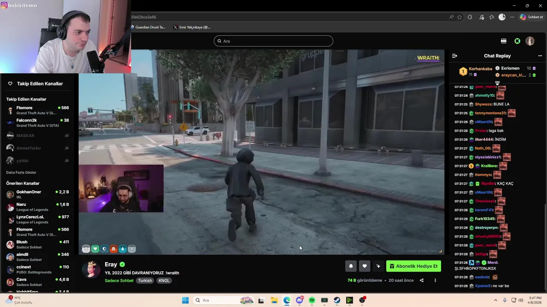Open browser extensions puzzle icon
547x307 pixels.
click(x=470, y=17)
